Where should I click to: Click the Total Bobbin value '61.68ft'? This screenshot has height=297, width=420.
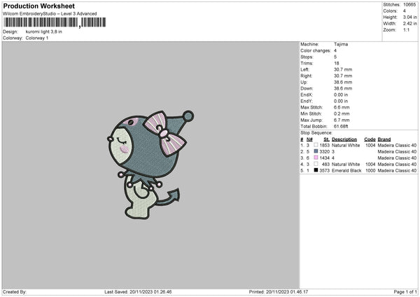341,126
